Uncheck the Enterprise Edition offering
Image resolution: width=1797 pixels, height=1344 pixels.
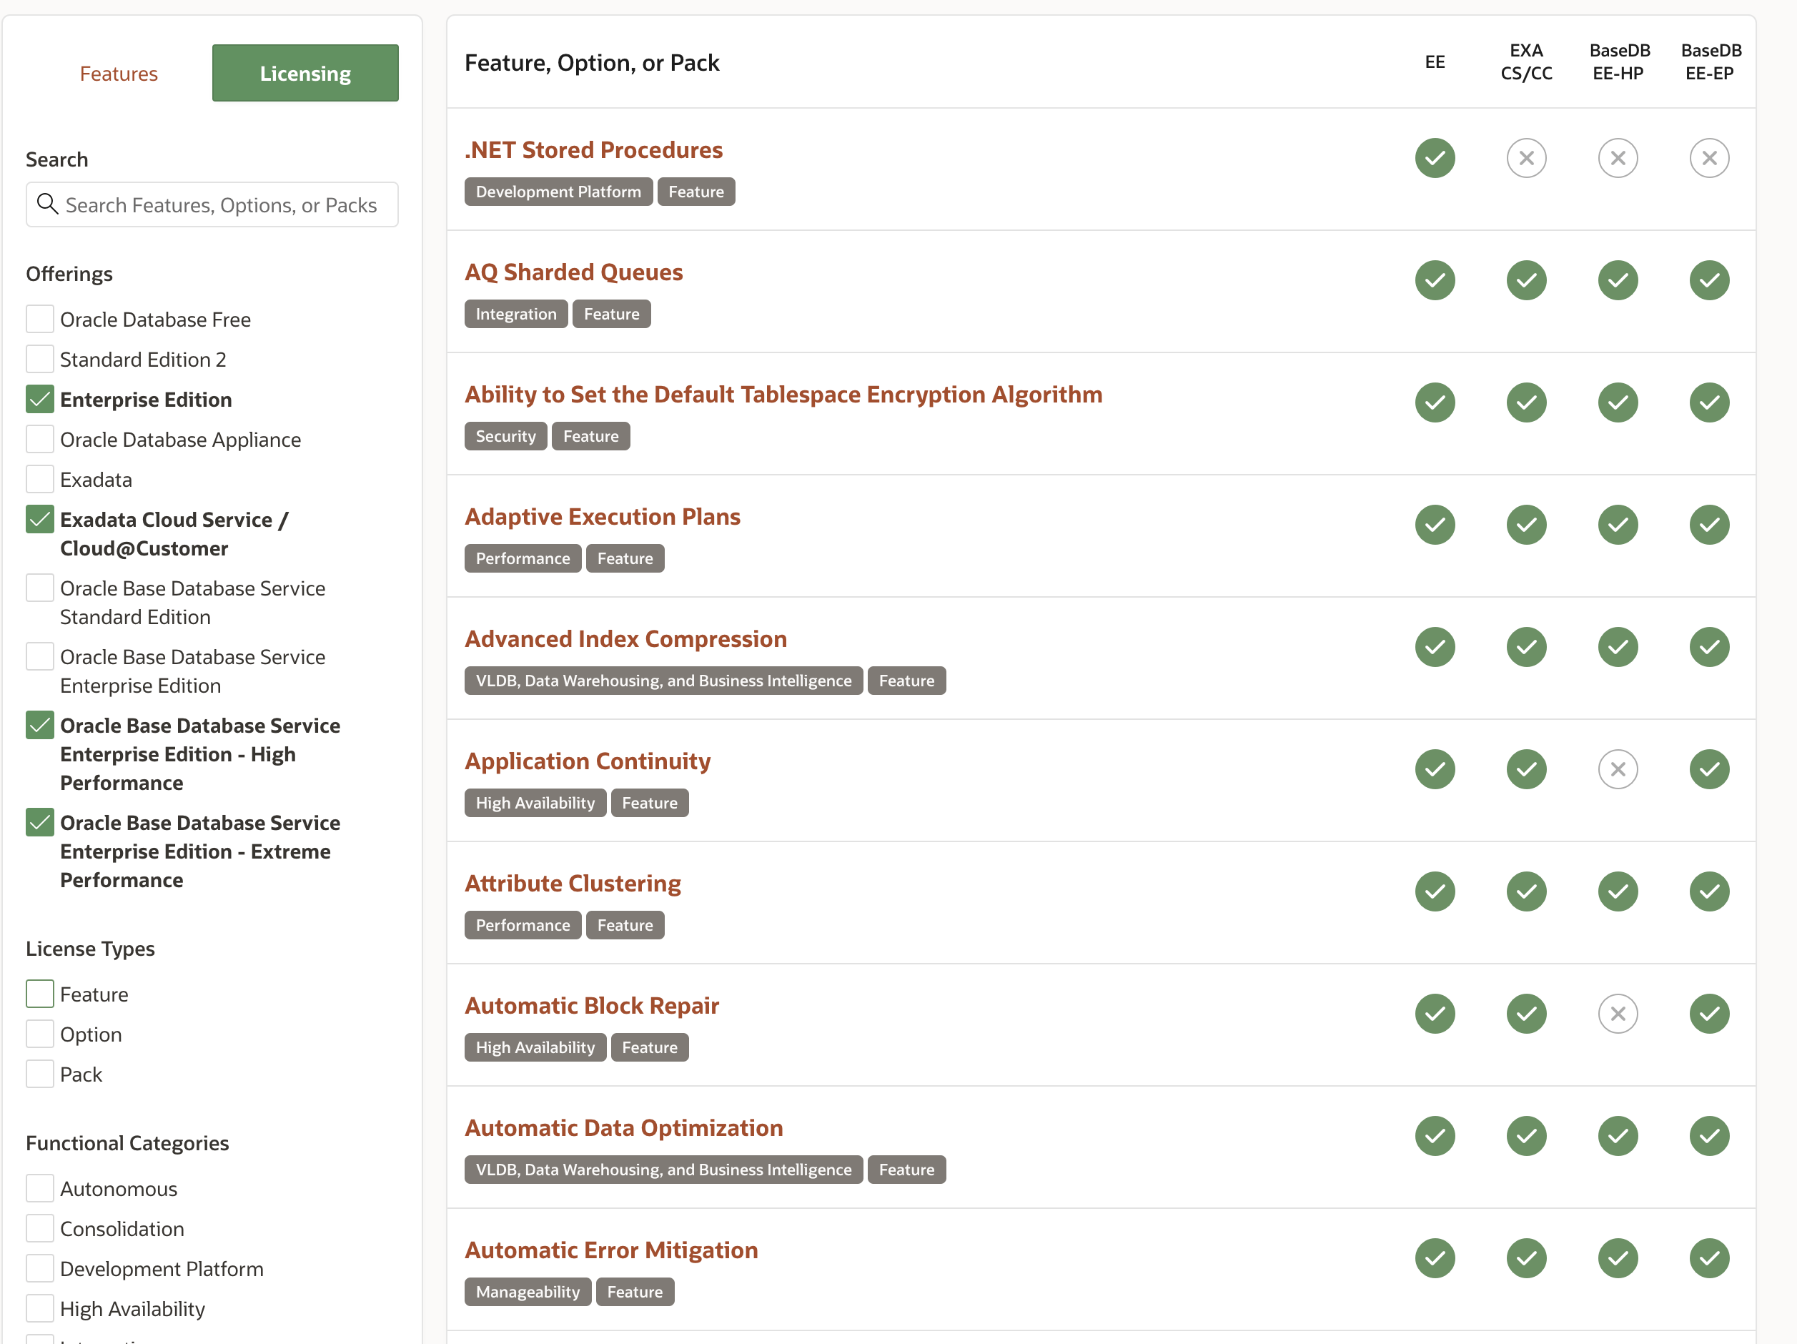[x=40, y=399]
